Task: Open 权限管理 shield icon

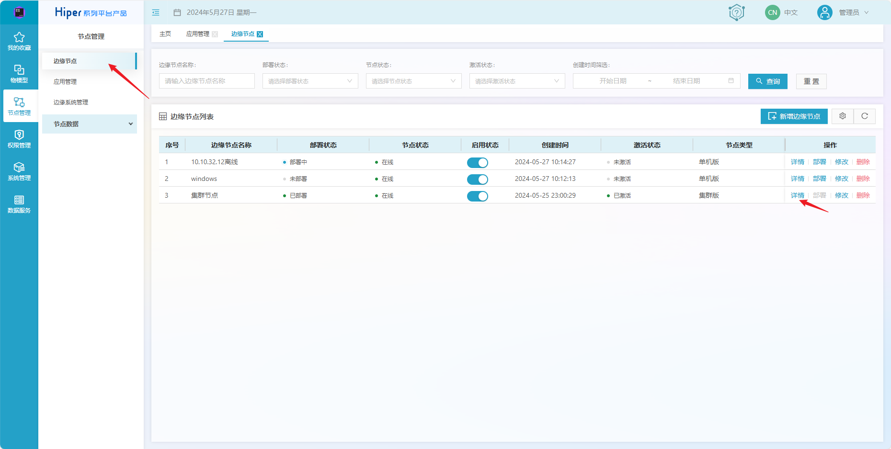Action: (x=19, y=135)
